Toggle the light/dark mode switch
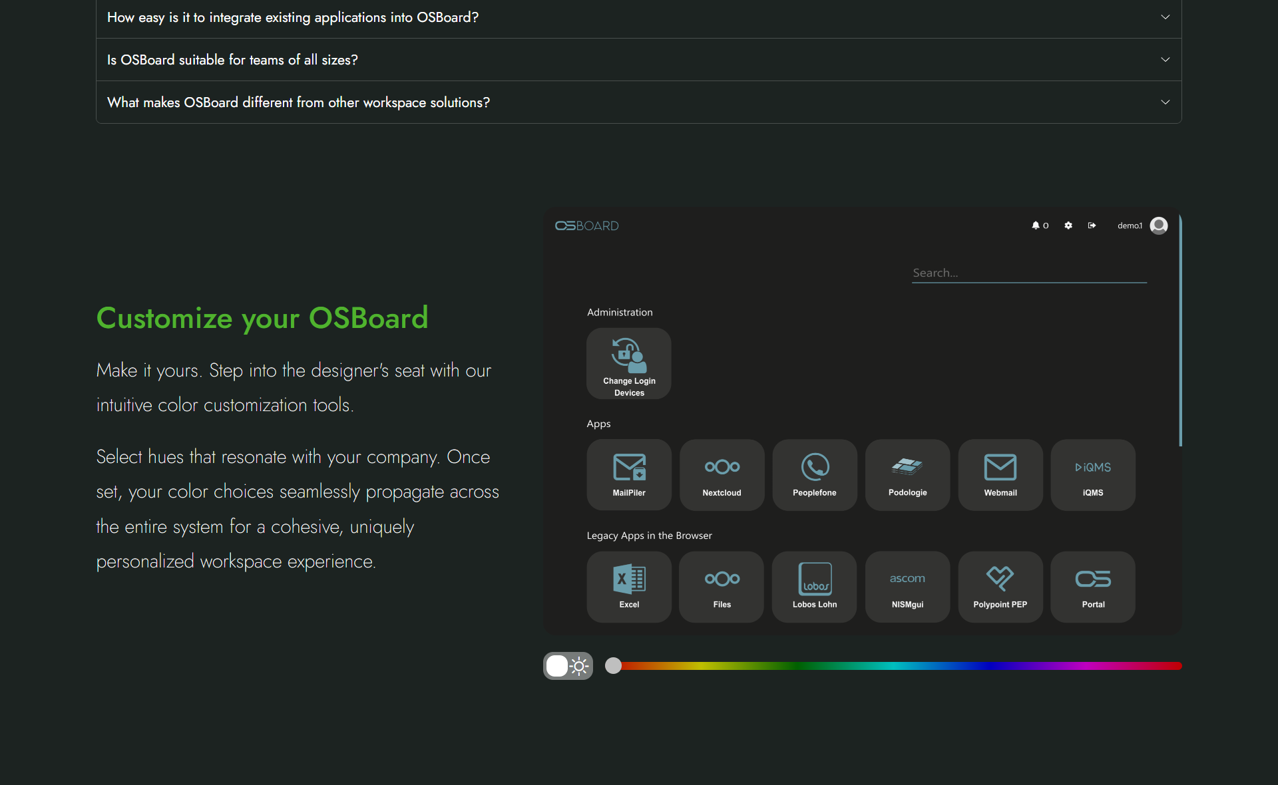Screen dimensions: 1278x785 (x=567, y=665)
